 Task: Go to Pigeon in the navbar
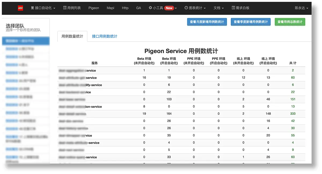point(94,8)
